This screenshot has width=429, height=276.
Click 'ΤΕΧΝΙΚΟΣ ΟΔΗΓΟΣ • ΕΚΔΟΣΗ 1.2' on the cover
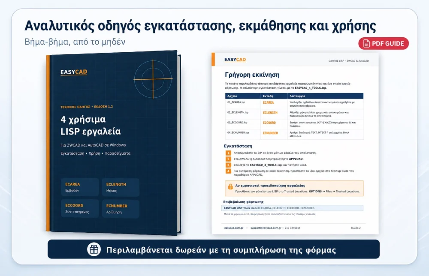click(x=87, y=107)
